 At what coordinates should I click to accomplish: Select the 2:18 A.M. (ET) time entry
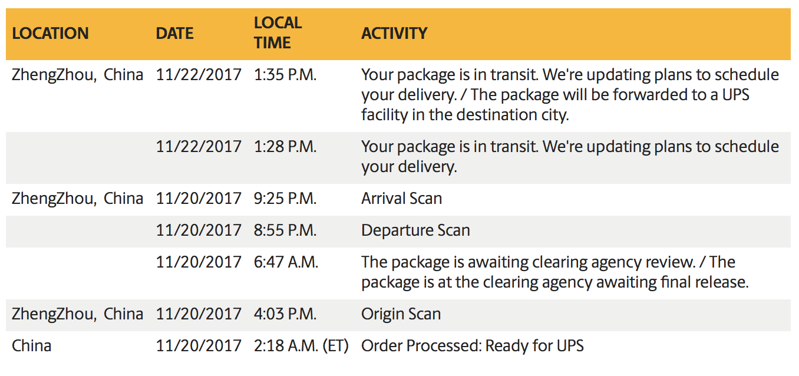click(302, 345)
